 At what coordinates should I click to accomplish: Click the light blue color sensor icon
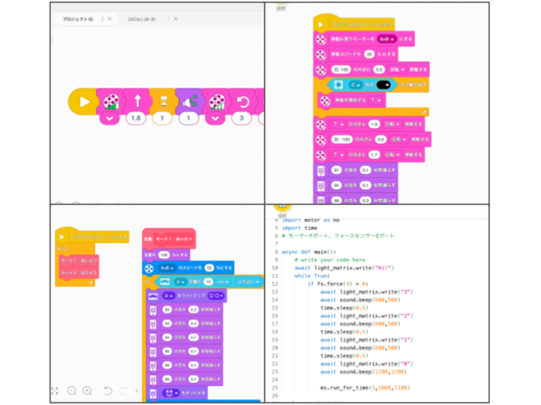tap(338, 84)
